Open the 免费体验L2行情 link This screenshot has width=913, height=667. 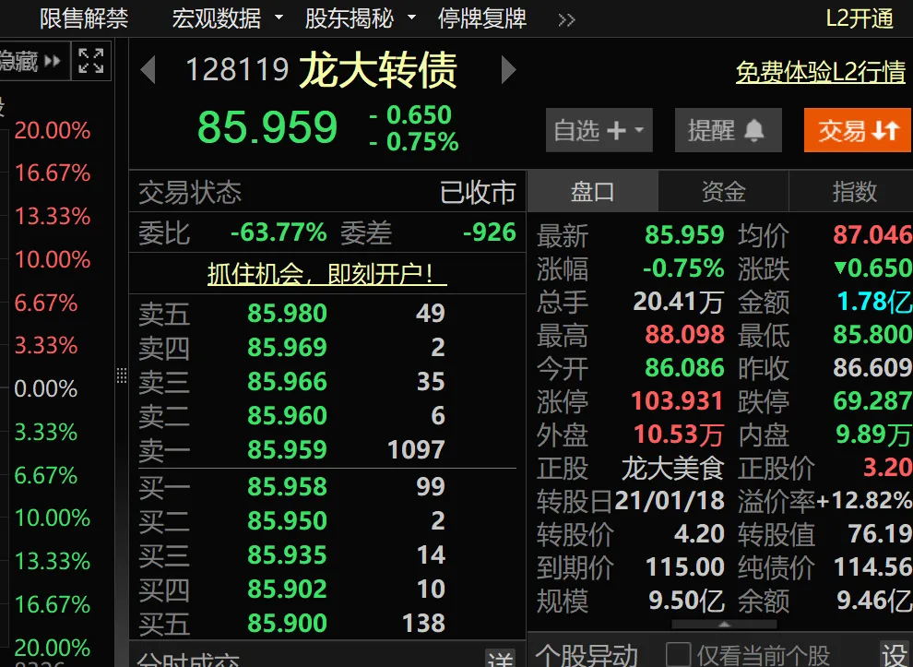pyautogui.click(x=821, y=72)
